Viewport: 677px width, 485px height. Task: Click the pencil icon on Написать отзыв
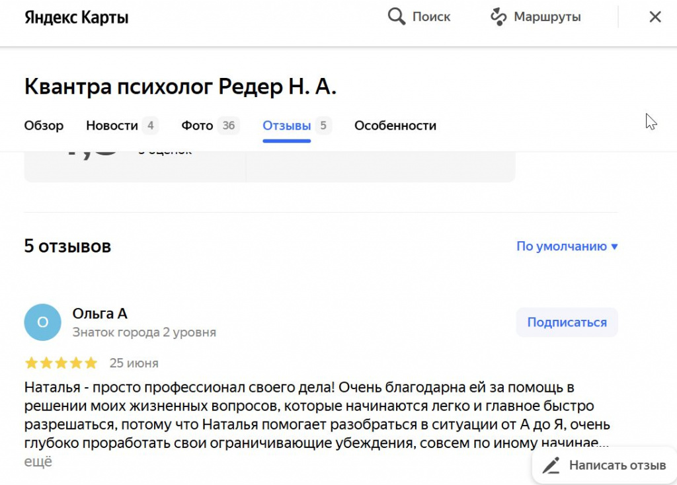[551, 465]
